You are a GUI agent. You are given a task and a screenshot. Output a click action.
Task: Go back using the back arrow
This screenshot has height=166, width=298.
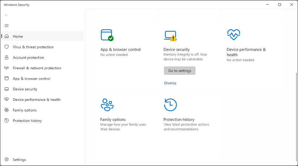(x=7, y=15)
